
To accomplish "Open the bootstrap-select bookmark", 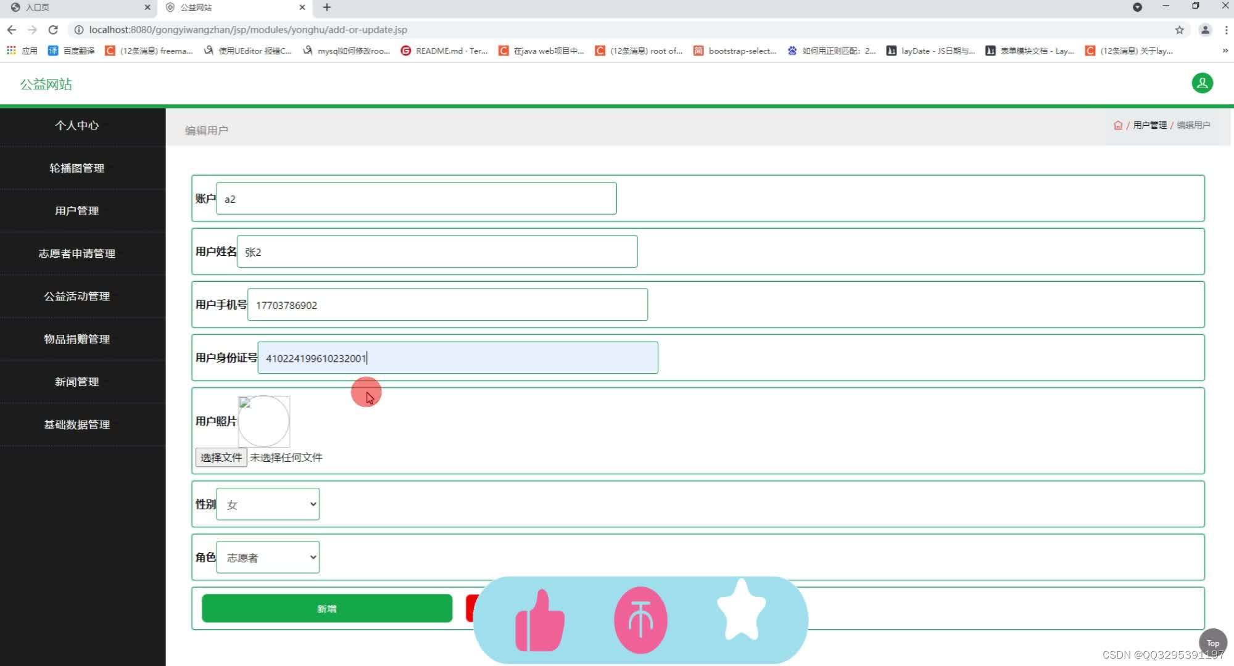I will (x=735, y=51).
